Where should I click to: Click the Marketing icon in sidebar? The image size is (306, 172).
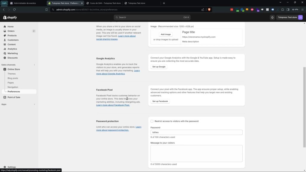coord(5,53)
